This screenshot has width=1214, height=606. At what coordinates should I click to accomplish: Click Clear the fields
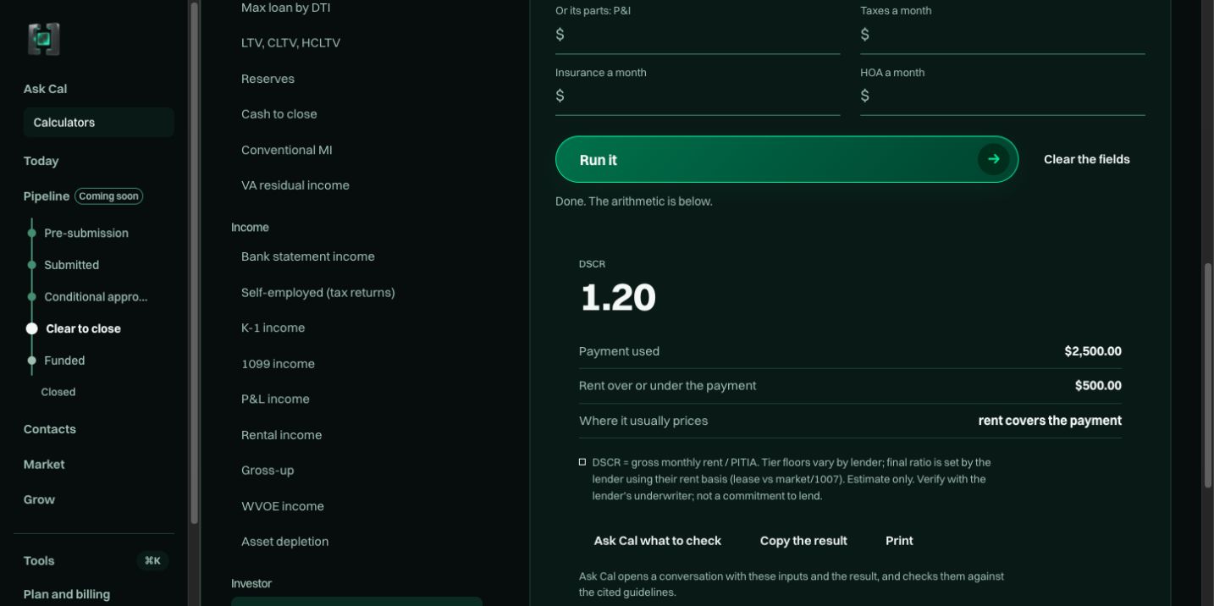(1087, 159)
